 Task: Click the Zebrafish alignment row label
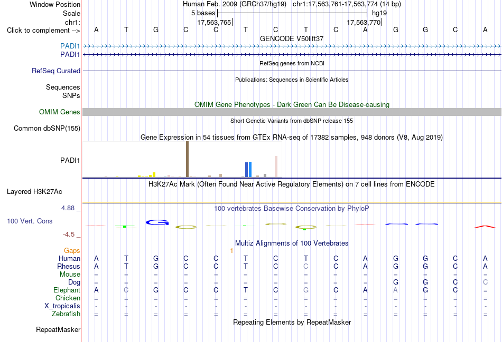[66, 314]
